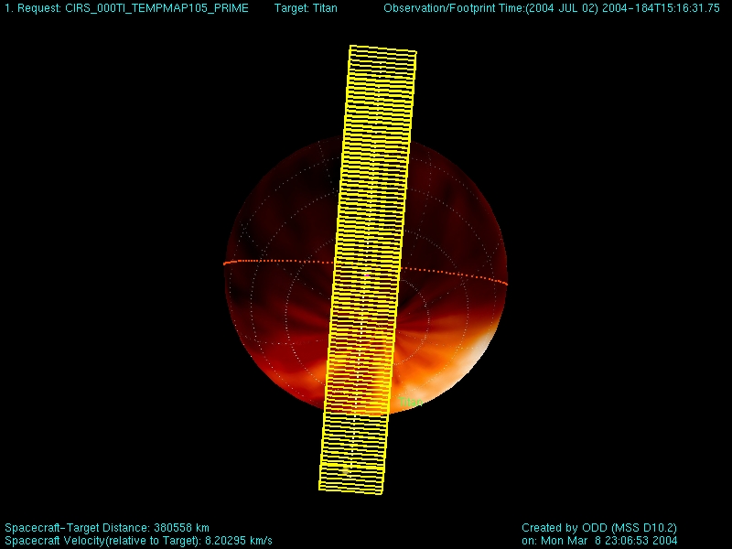Image resolution: width=732 pixels, height=549 pixels.
Task: Click the 'Target: Titan' header text
Action: [306, 8]
